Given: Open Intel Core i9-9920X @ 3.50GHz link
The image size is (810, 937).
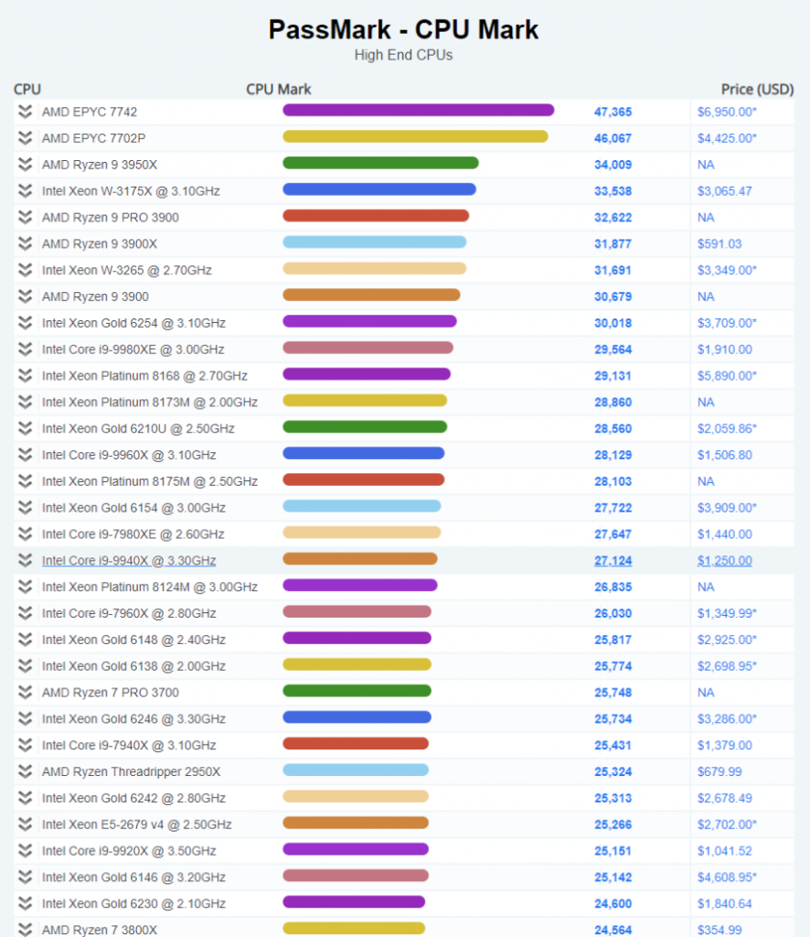Looking at the screenshot, I should (x=129, y=850).
